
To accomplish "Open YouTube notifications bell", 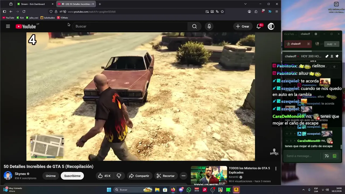I will (259, 26).
